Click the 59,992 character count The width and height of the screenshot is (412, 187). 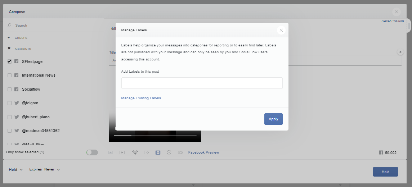pyautogui.click(x=391, y=152)
